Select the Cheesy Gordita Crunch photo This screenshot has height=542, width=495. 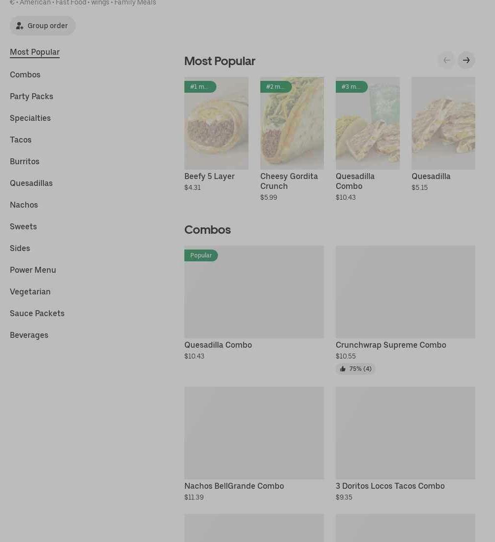(x=292, y=123)
